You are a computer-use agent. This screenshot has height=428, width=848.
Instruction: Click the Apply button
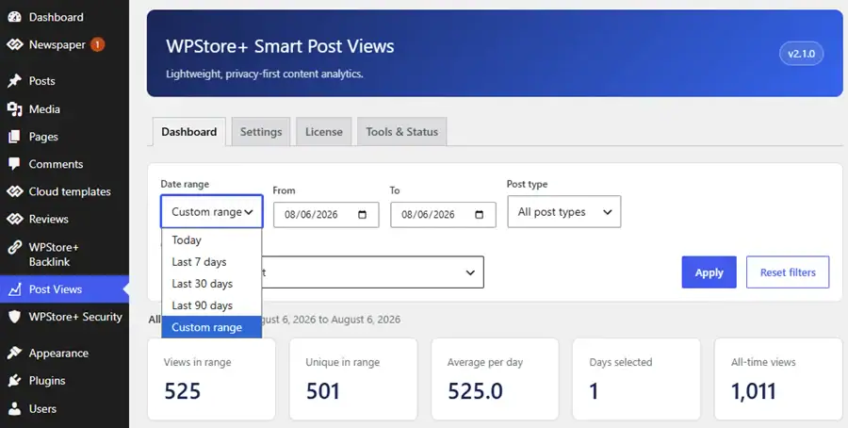click(709, 272)
